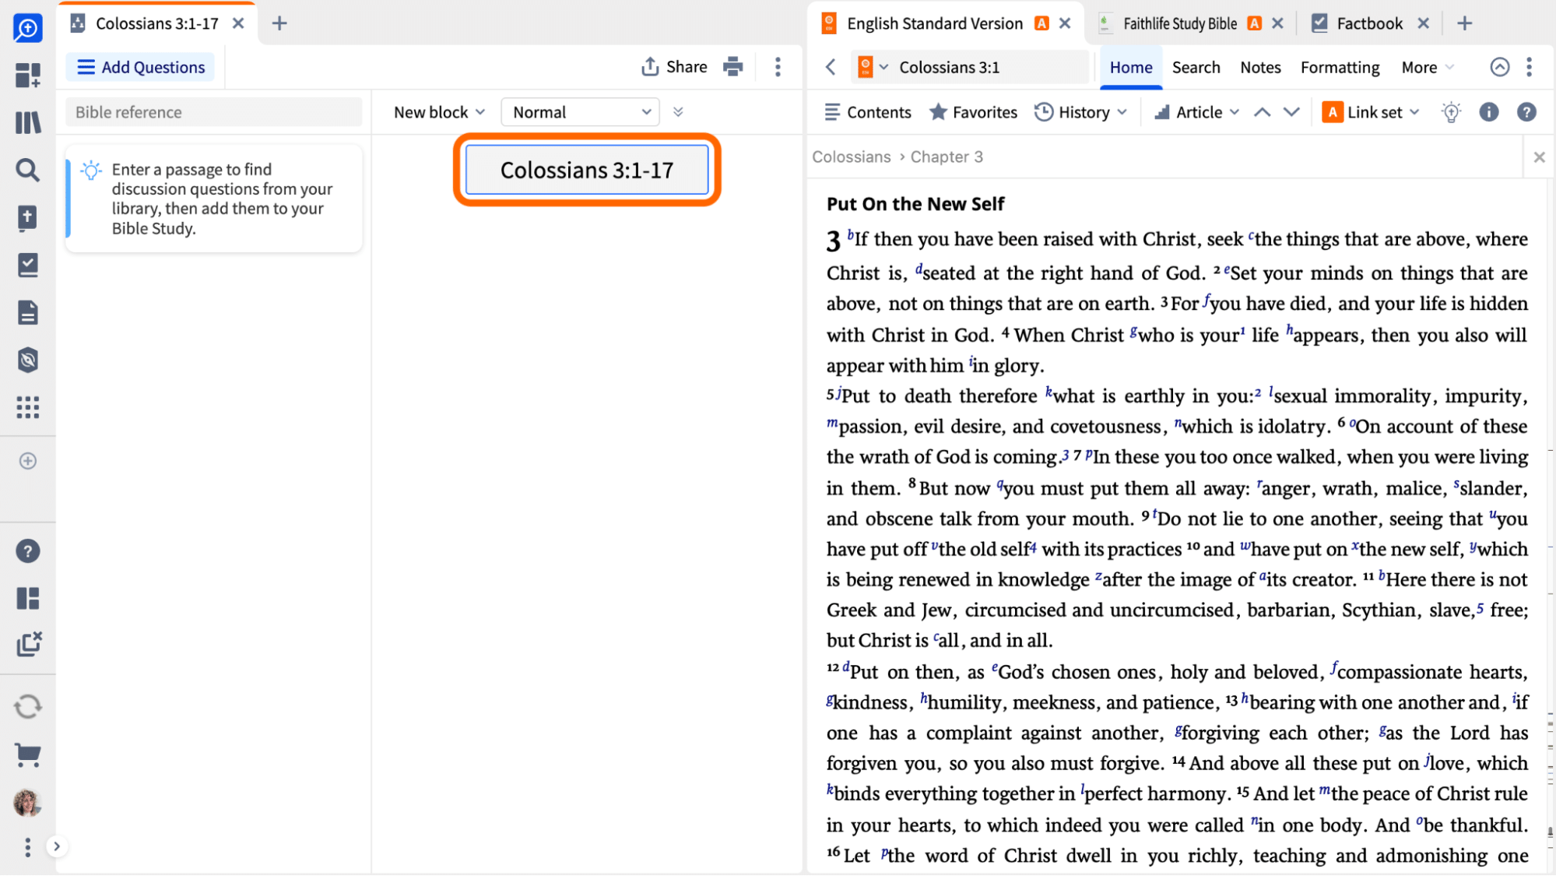
Task: Open the resource information icon
Action: pyautogui.click(x=1488, y=112)
